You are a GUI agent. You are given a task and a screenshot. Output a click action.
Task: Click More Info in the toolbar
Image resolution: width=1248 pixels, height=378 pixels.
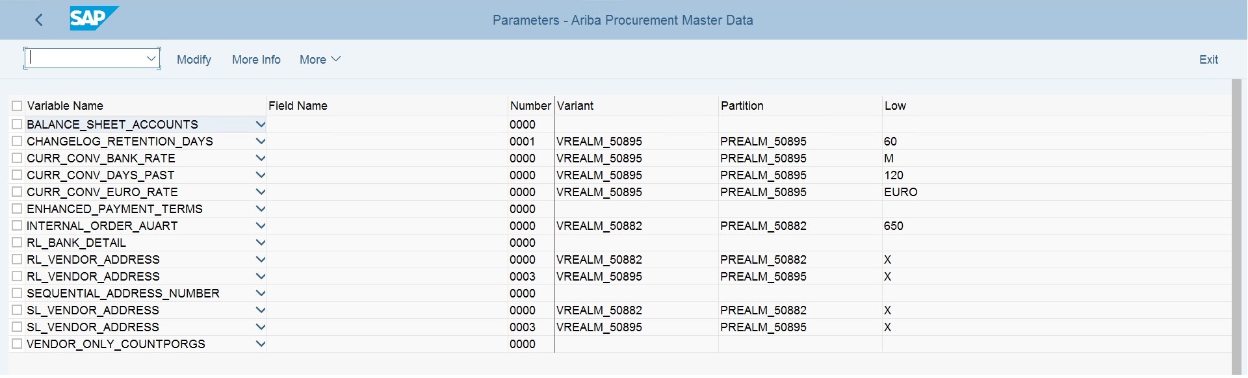click(255, 59)
